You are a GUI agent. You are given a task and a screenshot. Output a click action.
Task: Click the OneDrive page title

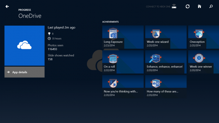[x=30, y=16]
